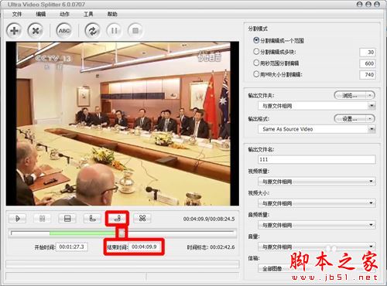Expand the Same As Source Video dropdown

pyautogui.click(x=372, y=129)
